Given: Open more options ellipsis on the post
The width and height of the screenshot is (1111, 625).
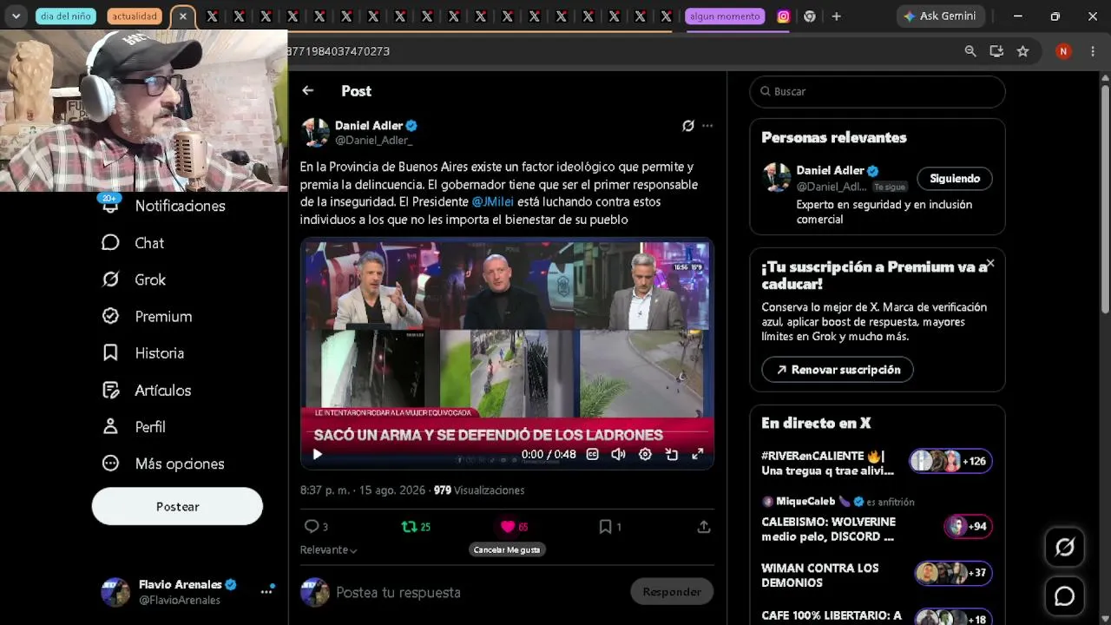Looking at the screenshot, I should pyautogui.click(x=707, y=126).
